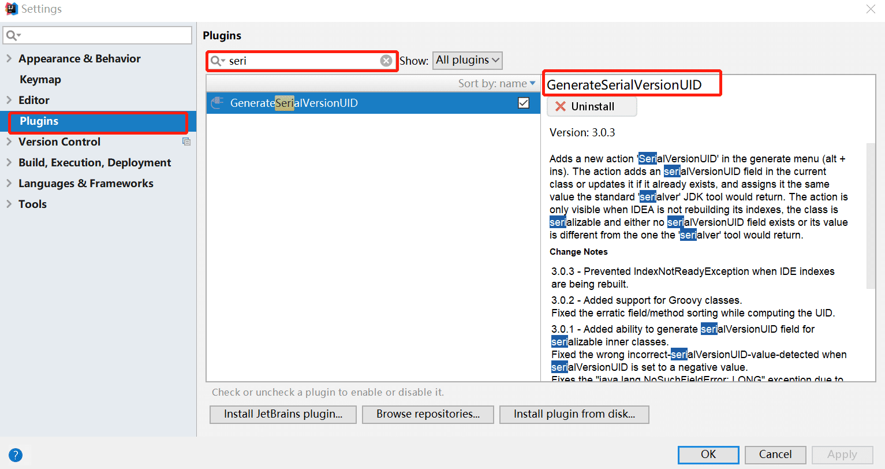885x469 pixels.
Task: Click the help question mark icon
Action: (16, 455)
